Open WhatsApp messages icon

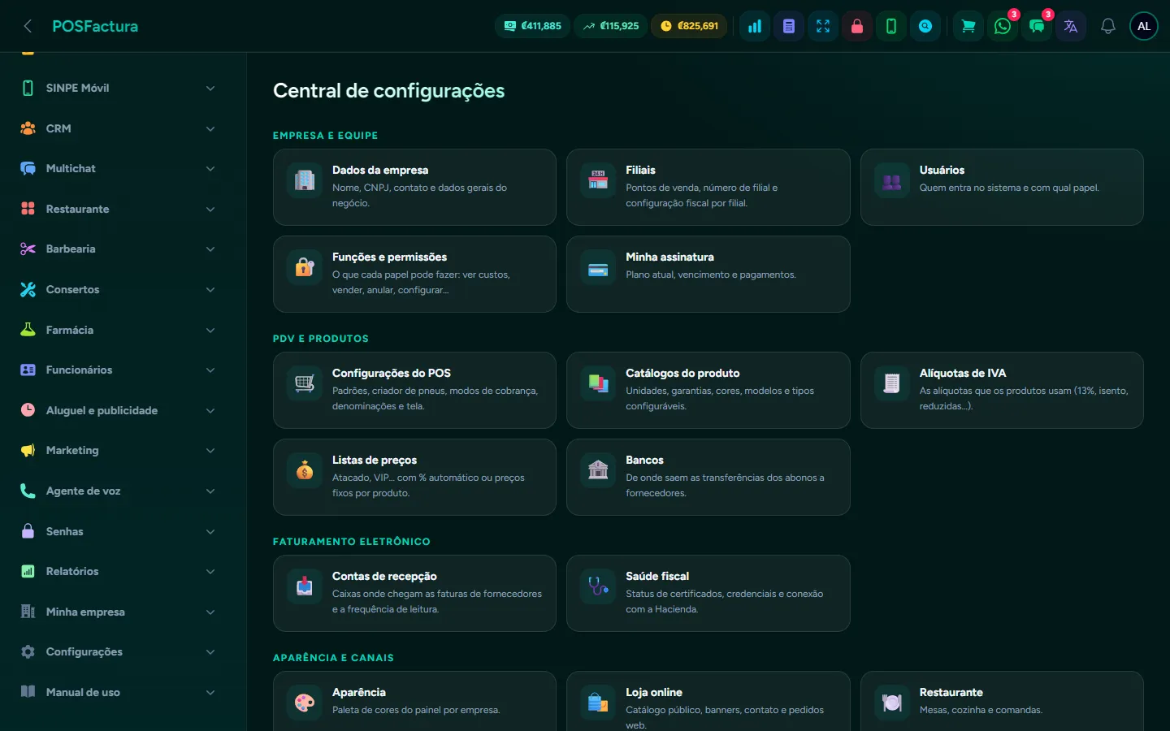coord(1003,26)
